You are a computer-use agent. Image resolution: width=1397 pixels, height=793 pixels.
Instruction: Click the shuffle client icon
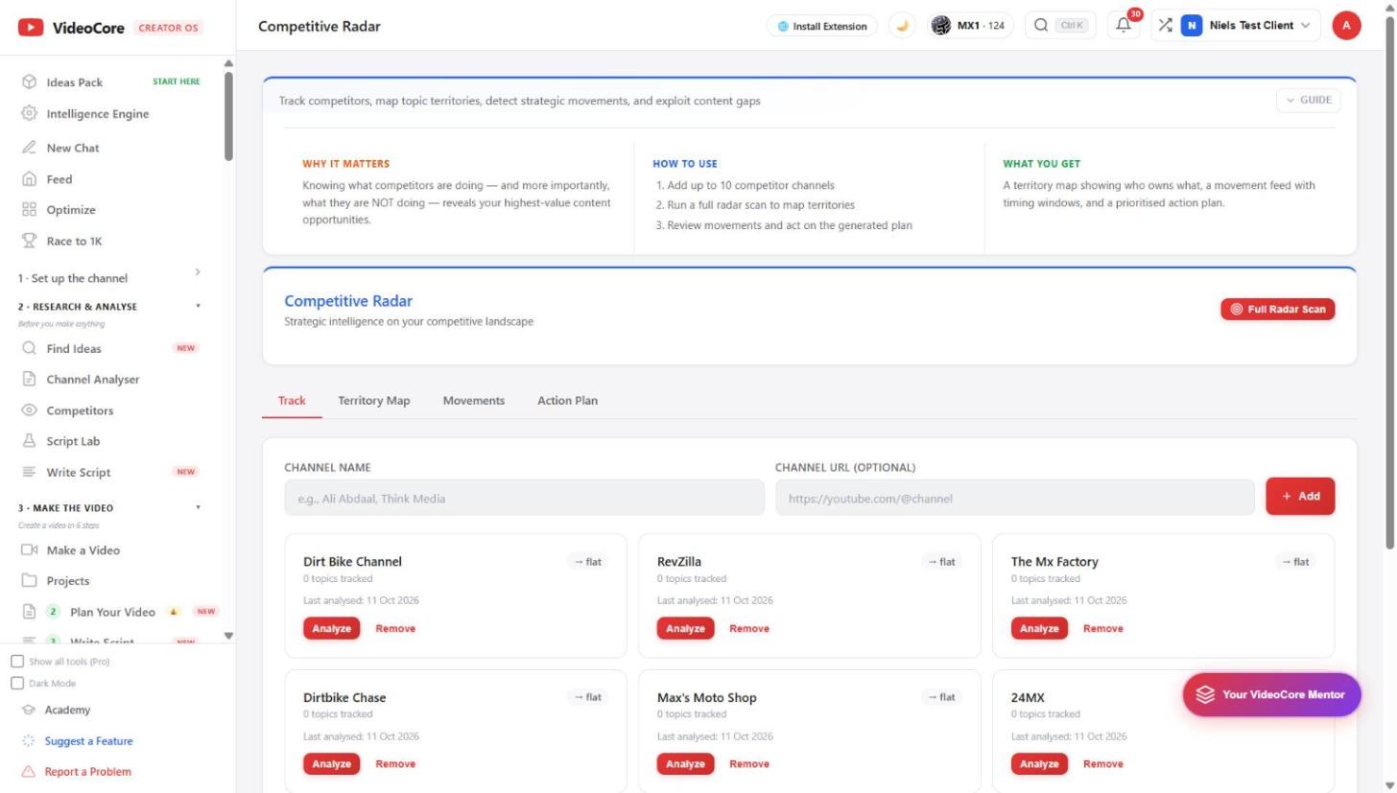[x=1165, y=26]
